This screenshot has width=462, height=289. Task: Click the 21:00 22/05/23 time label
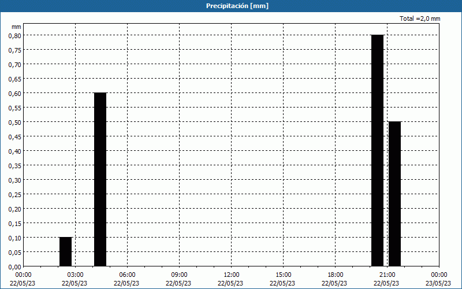(386, 279)
